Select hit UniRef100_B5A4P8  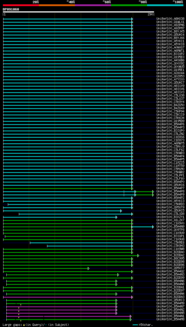pos(170,192)
